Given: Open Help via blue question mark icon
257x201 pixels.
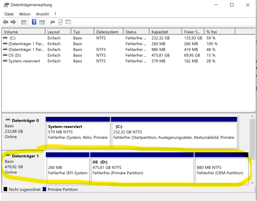Looking at the screenshot, I should 34,22.
